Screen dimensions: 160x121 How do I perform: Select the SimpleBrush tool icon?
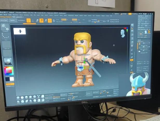[x=148, y=32]
